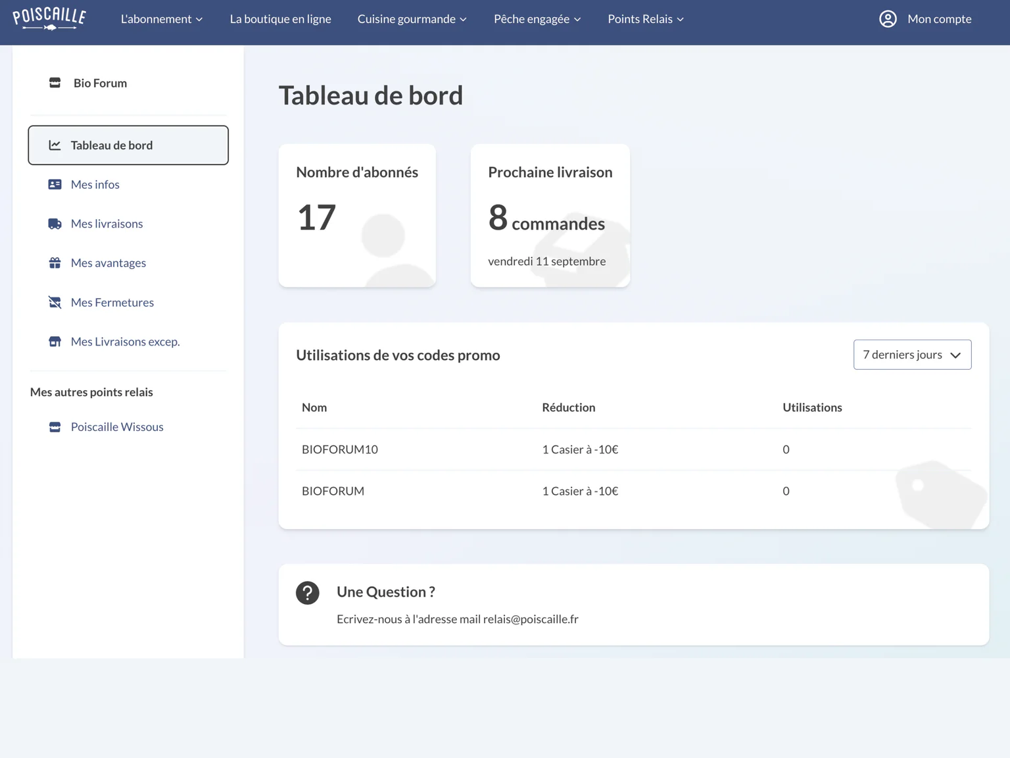1010x758 pixels.
Task: Click the Nombre d'abonnés card
Action: tap(357, 215)
